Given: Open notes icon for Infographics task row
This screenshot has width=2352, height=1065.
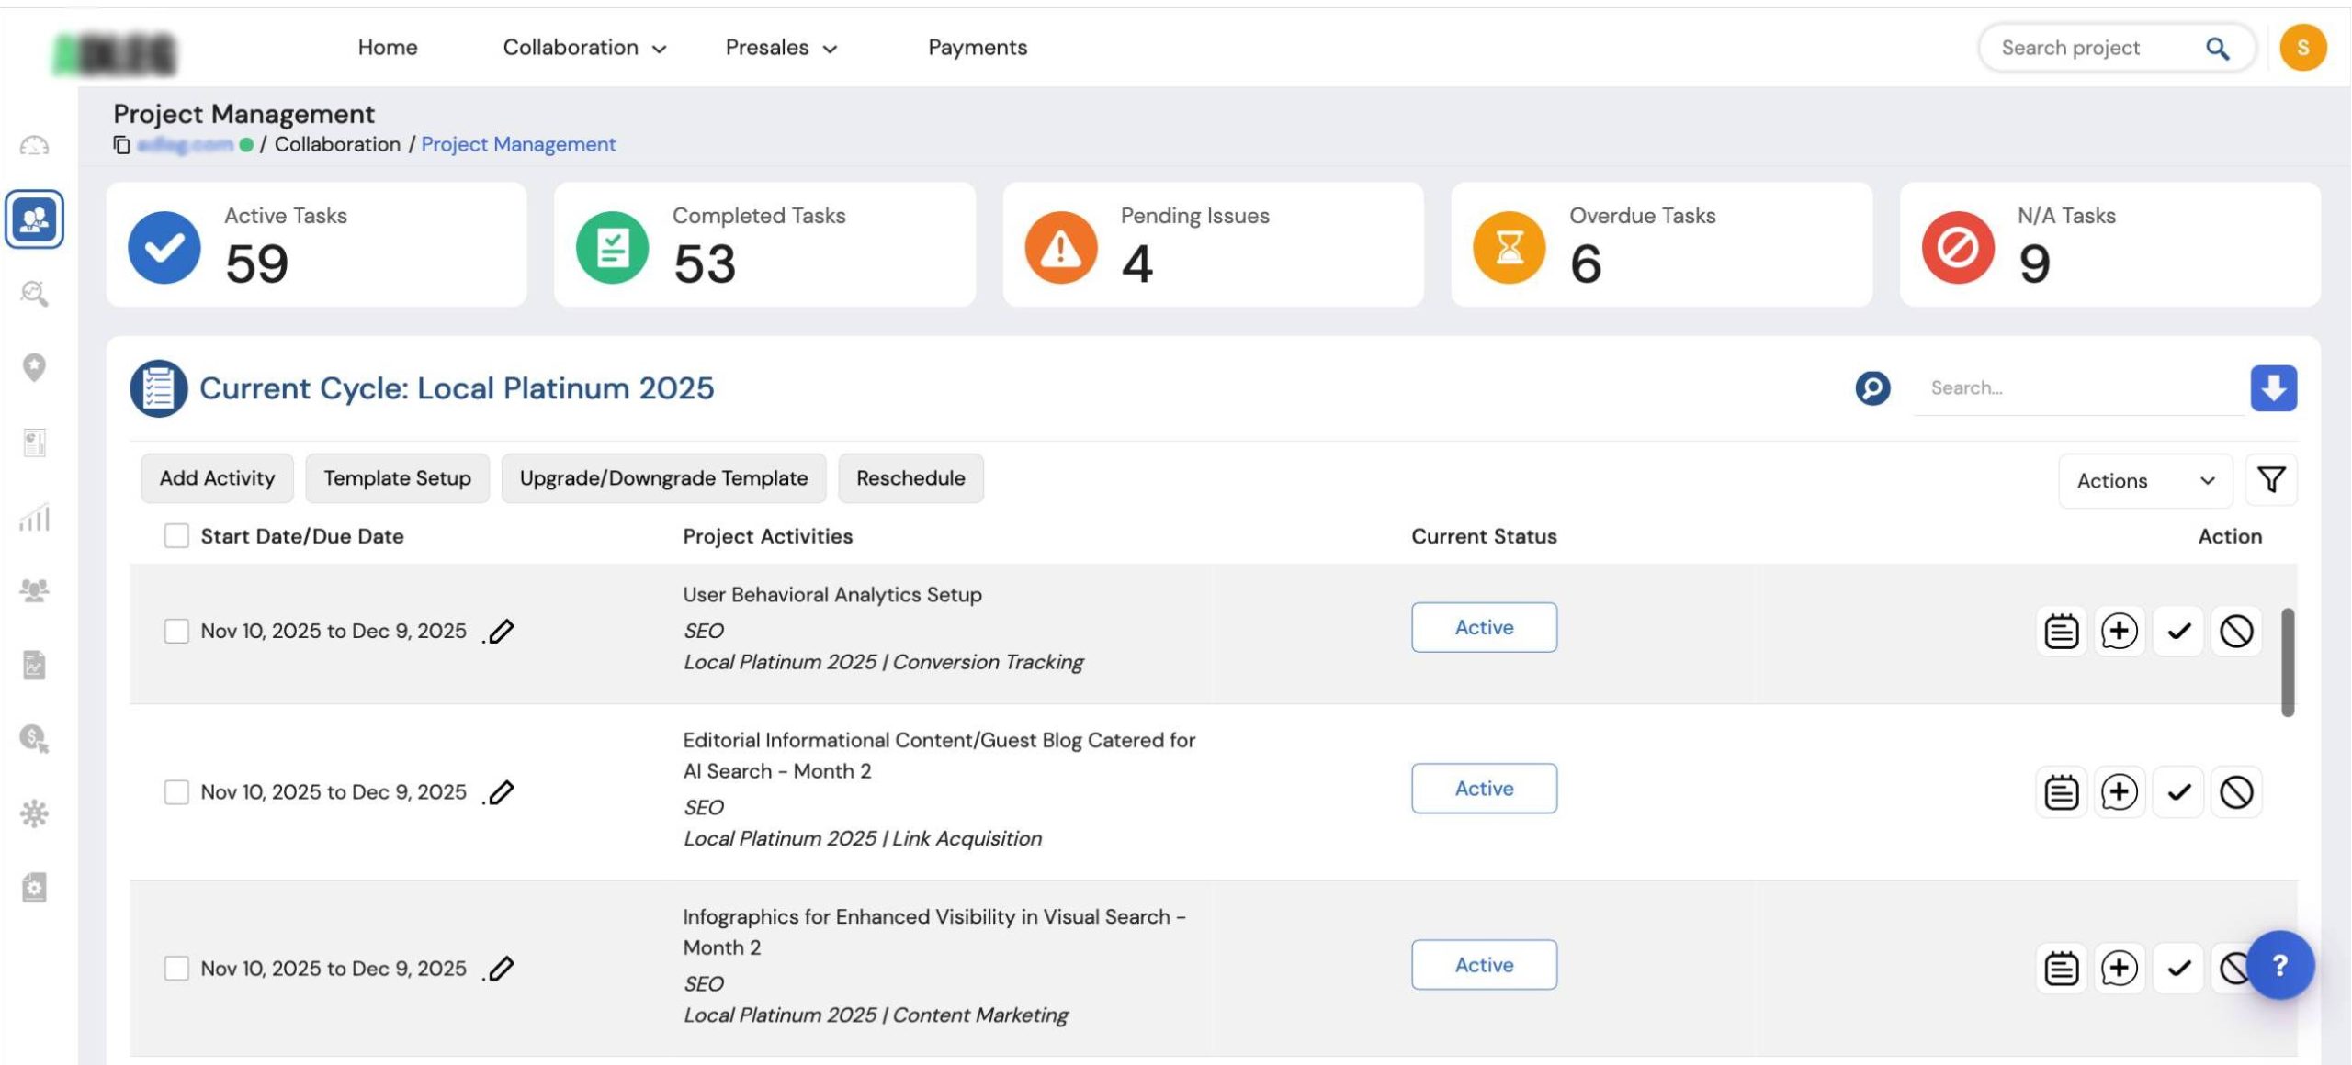Looking at the screenshot, I should click(x=2061, y=969).
